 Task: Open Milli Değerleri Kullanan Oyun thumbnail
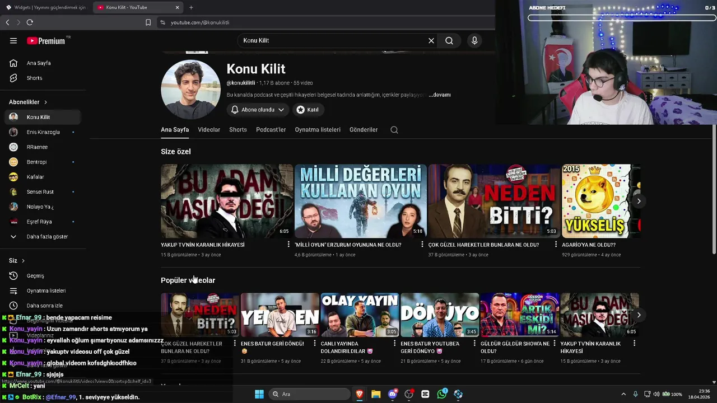360,201
